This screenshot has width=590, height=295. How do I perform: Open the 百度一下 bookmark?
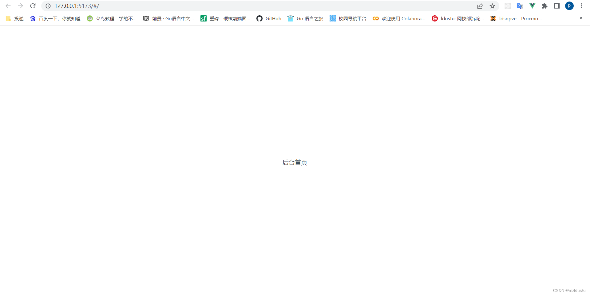pyautogui.click(x=55, y=18)
